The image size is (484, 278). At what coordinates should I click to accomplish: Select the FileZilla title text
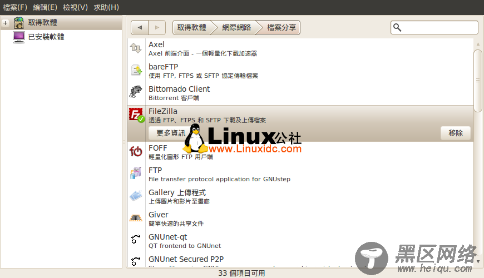pyautogui.click(x=163, y=111)
